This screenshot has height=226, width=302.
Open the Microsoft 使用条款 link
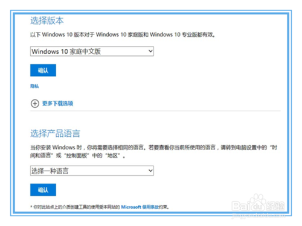coord(140,207)
